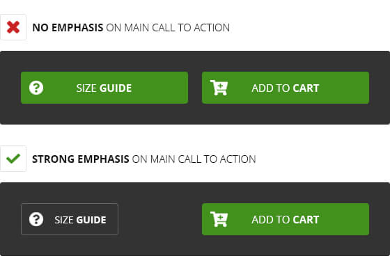Click question mark icon in outlined Size Guide button

36,219
